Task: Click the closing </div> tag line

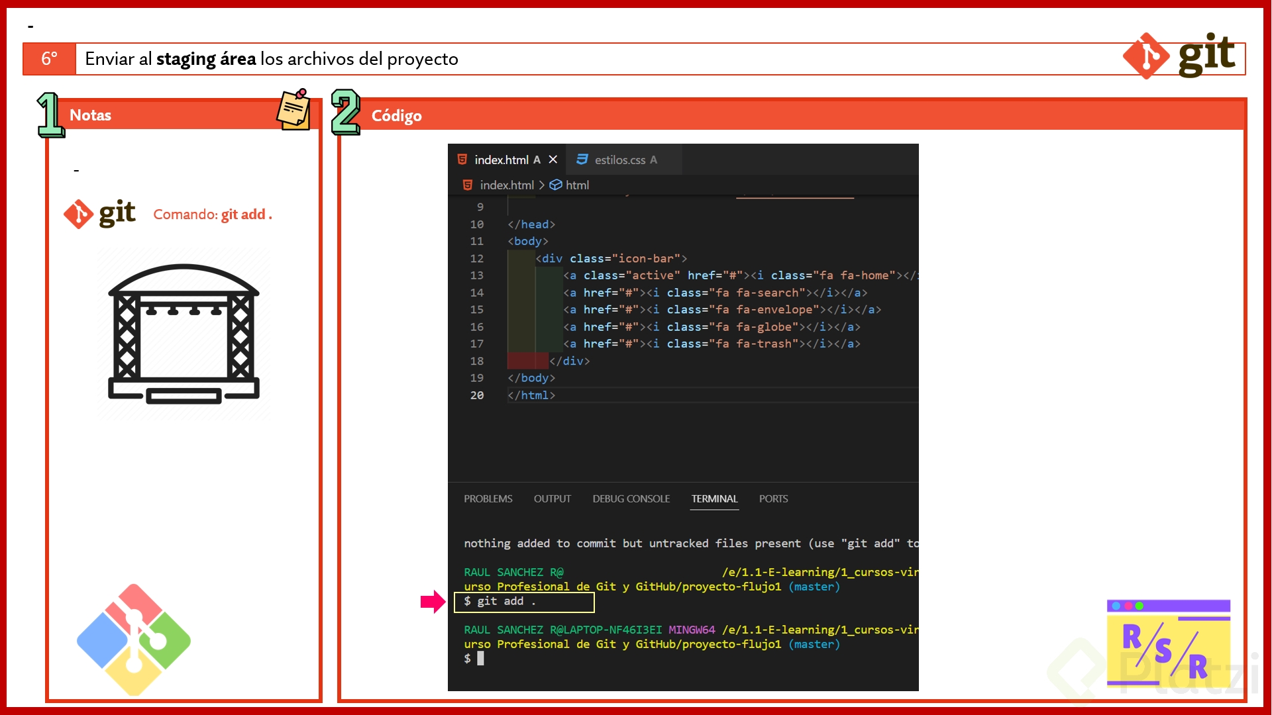Action: click(x=569, y=361)
